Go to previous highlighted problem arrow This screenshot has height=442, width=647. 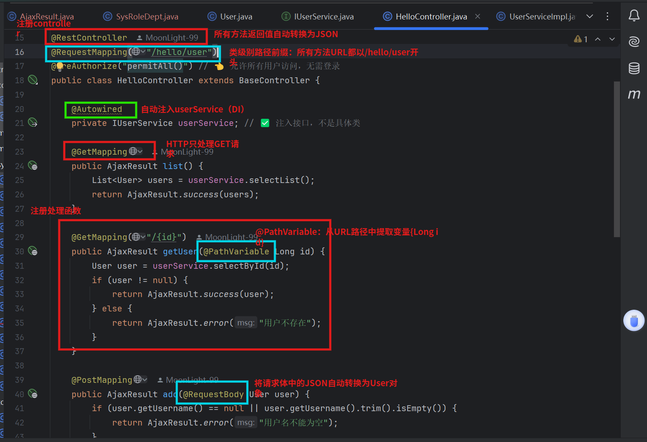[x=598, y=39]
